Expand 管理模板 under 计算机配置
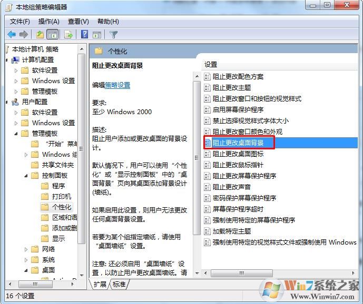The height and width of the screenshot is (304, 363). [x=16, y=92]
